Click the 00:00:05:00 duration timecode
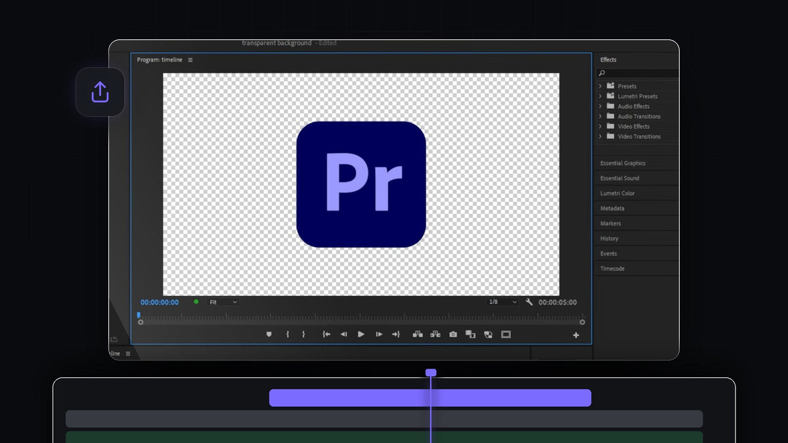The image size is (788, 443). point(558,303)
